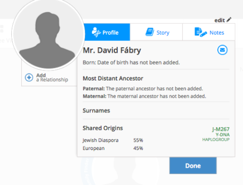The image size is (243, 185).
Task: Click the Shared Origins heading
Action: point(103,128)
